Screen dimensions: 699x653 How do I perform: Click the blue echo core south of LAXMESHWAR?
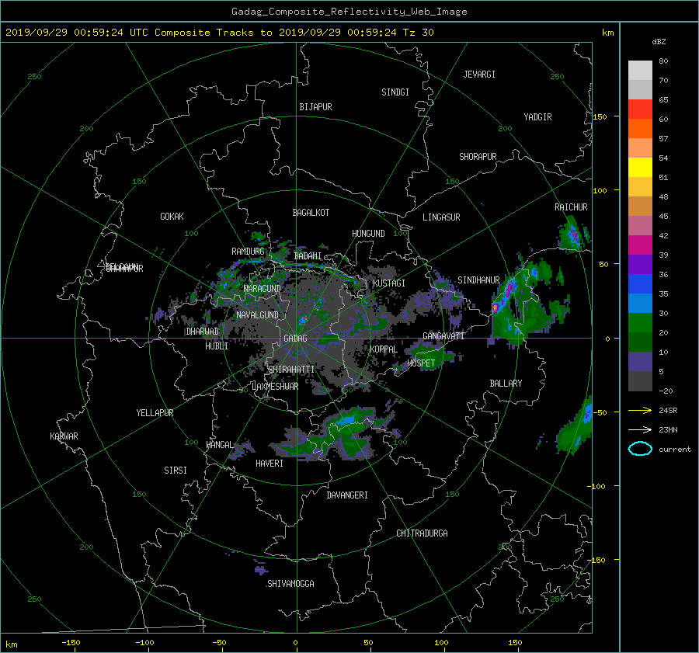coord(346,421)
